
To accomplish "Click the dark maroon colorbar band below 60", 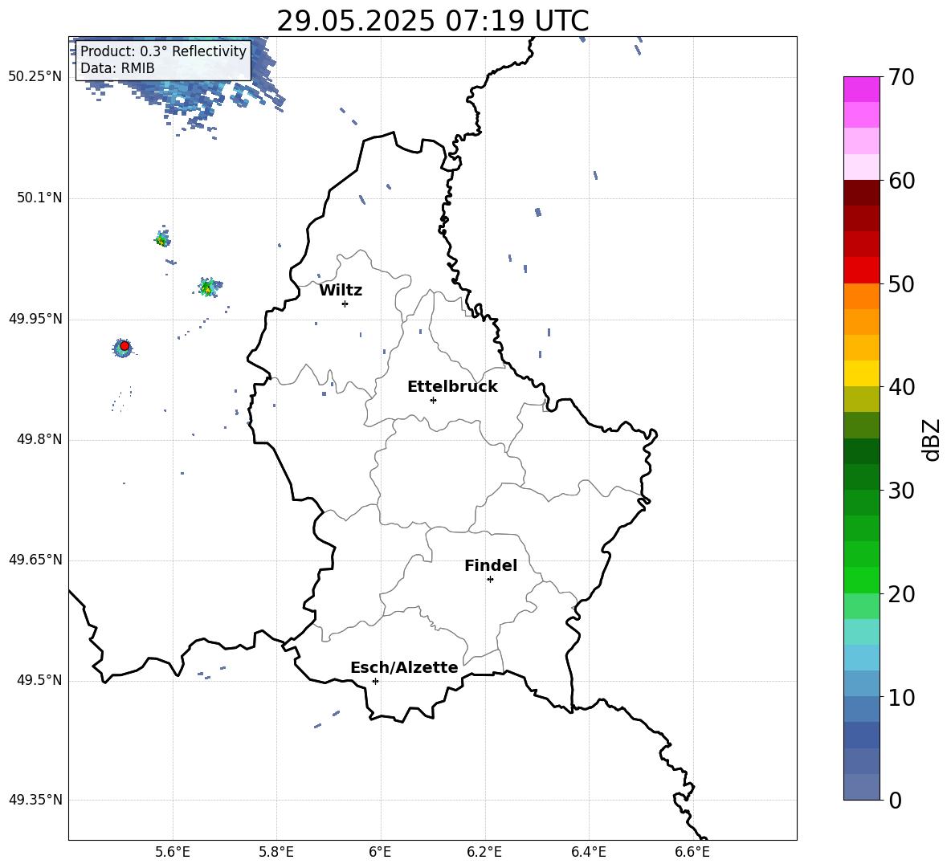I will coord(862,193).
